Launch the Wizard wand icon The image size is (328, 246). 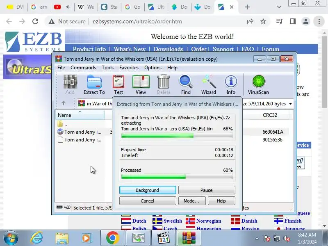point(209,84)
